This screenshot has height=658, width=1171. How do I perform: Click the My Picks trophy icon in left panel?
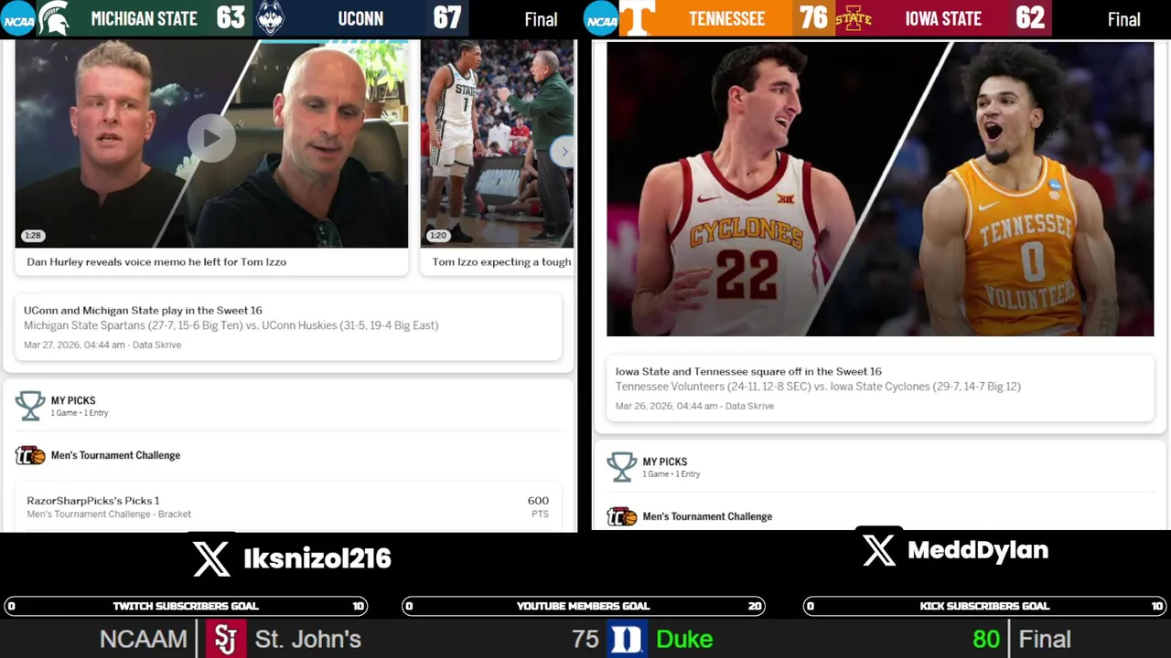click(29, 406)
